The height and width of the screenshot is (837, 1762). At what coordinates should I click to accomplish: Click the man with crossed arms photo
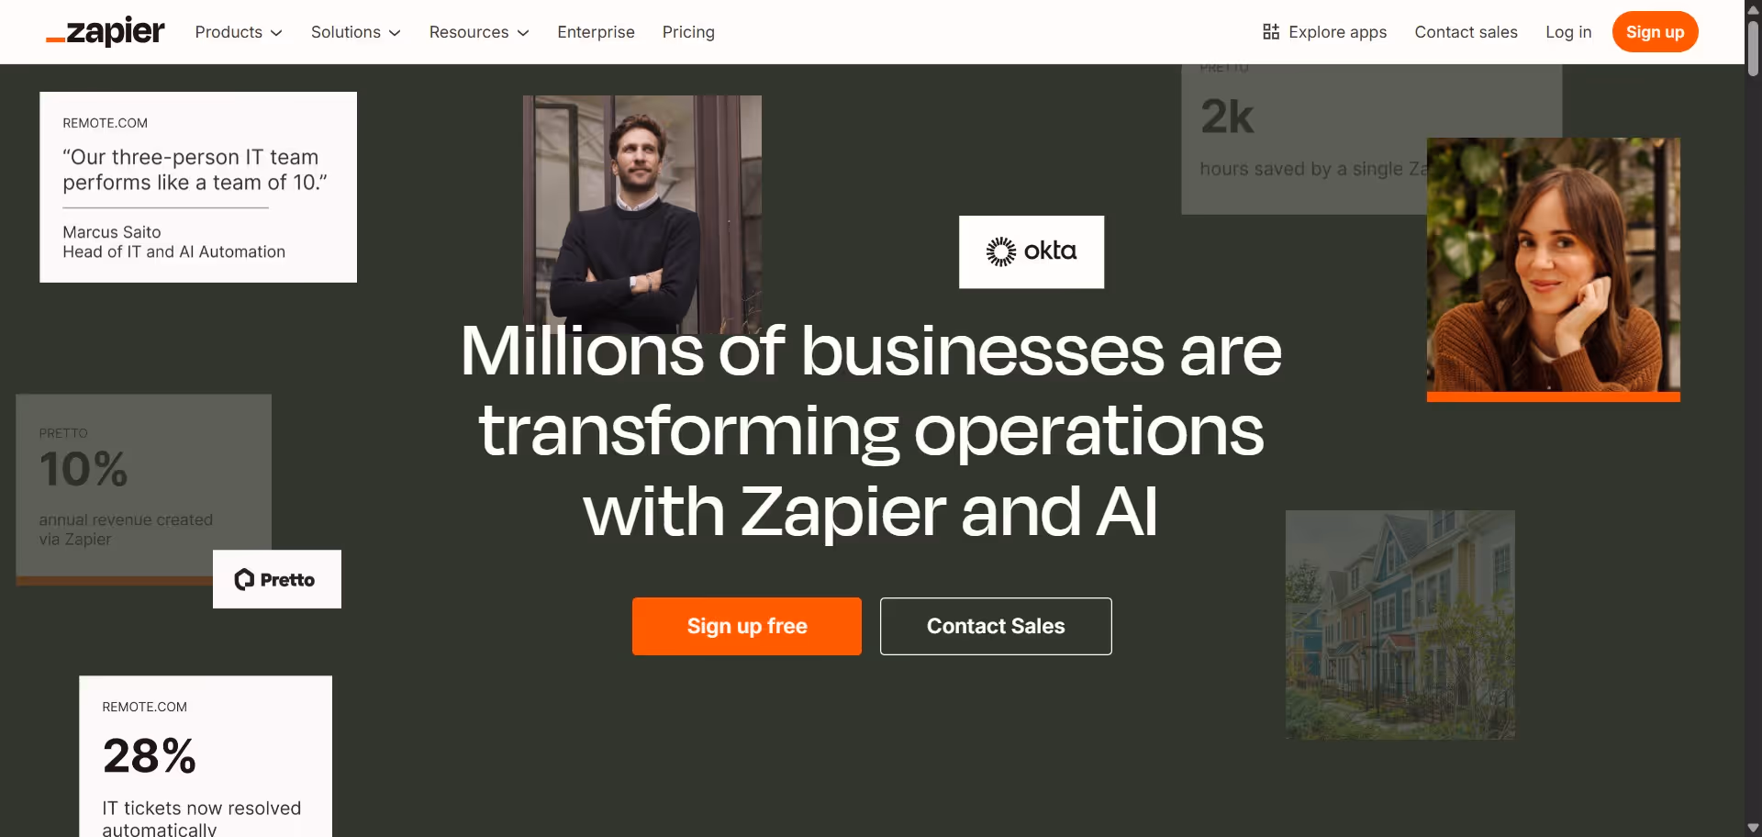click(642, 213)
